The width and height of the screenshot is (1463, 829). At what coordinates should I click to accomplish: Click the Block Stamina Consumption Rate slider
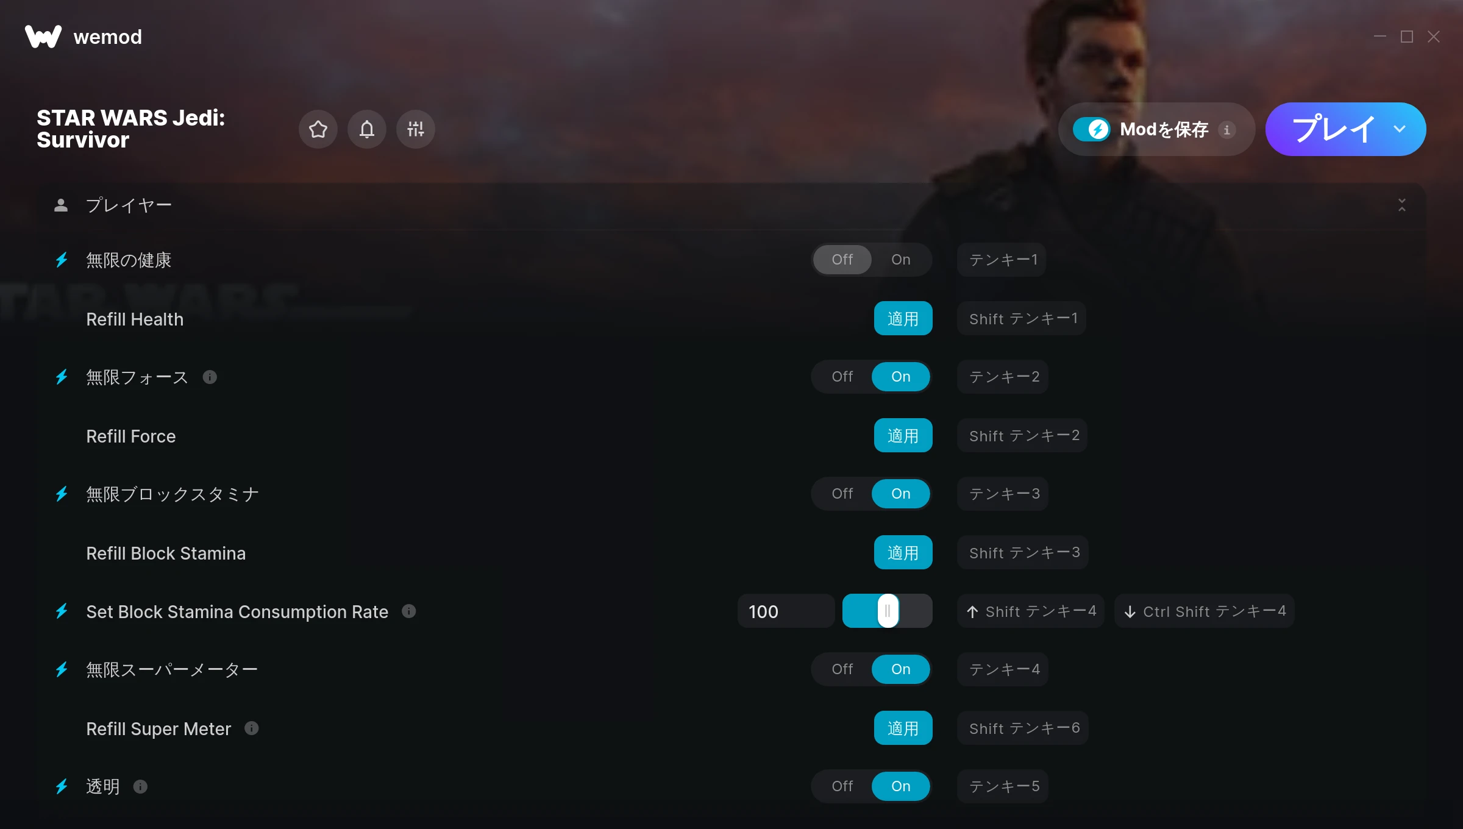888,611
